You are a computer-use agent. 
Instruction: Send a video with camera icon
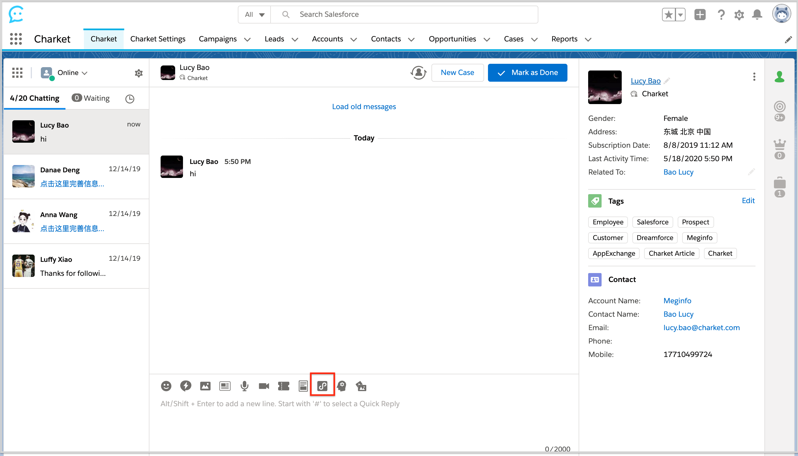[264, 386]
